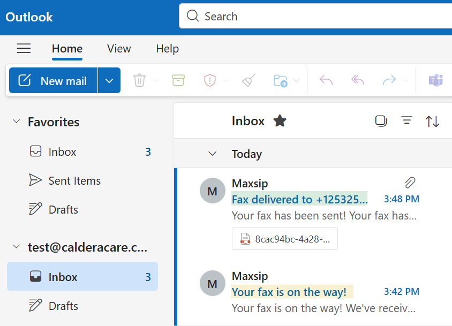Click the M avatar of 3:42 PM email
Viewport: 452px width, 326px height.
click(x=213, y=283)
